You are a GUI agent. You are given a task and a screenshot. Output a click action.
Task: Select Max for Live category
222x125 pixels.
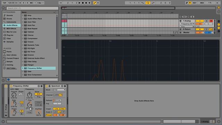click(11, 32)
